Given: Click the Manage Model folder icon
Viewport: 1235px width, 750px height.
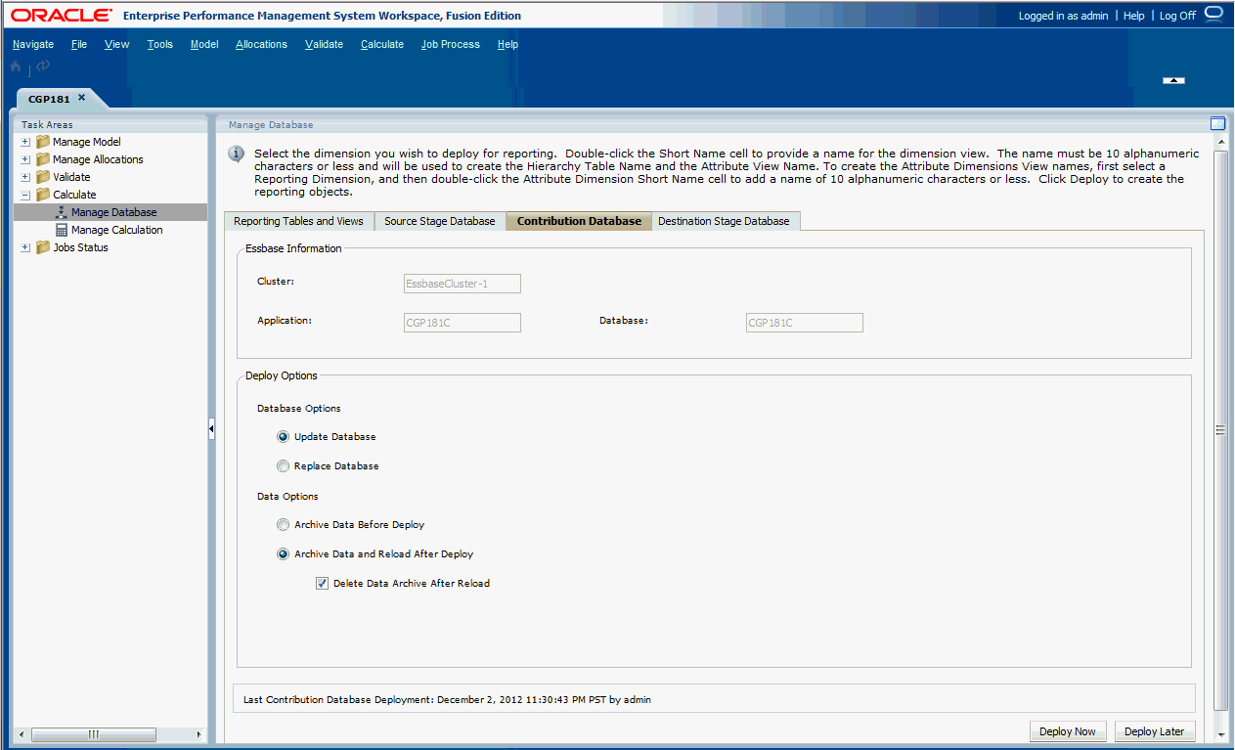Looking at the screenshot, I should pos(43,142).
